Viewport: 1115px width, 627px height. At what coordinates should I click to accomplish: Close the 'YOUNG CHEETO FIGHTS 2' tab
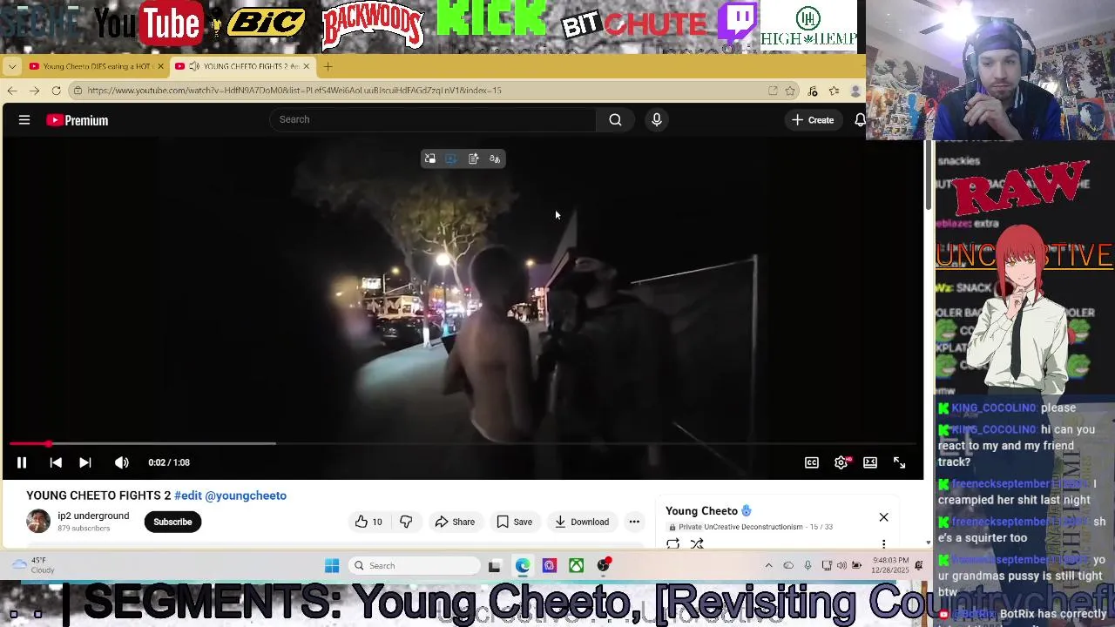click(x=306, y=66)
